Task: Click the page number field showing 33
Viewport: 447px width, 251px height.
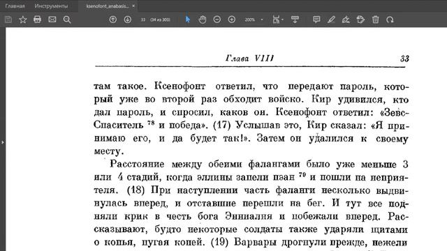Action: (x=143, y=20)
